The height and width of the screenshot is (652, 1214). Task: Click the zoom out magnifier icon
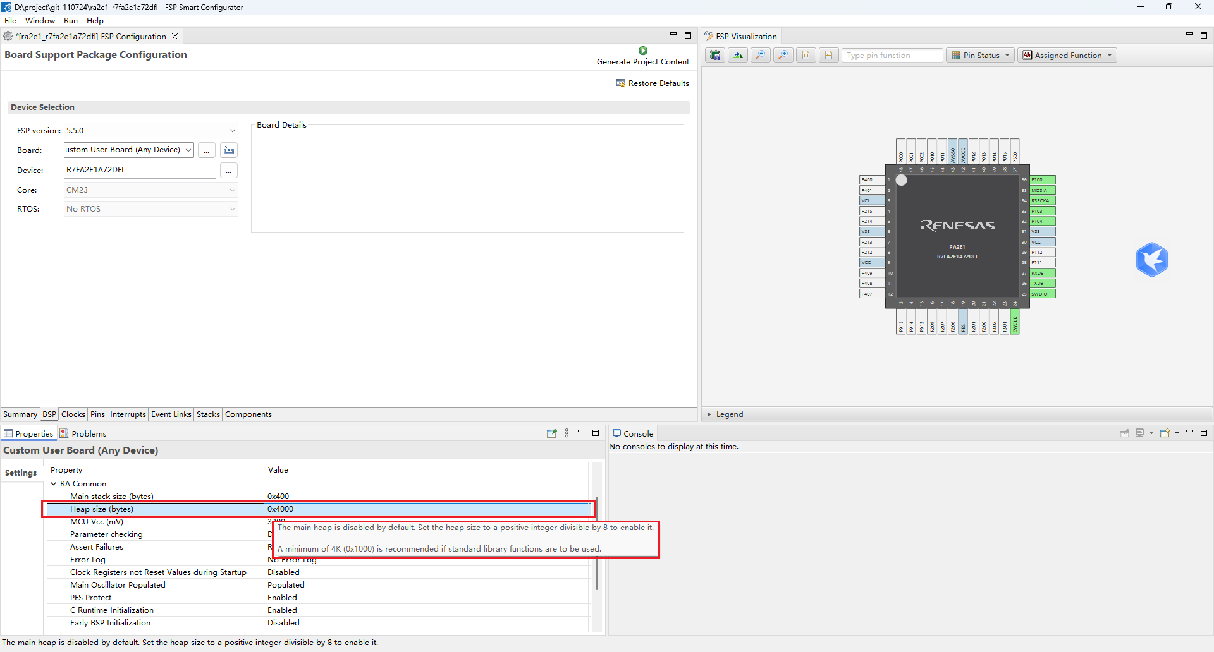(761, 56)
